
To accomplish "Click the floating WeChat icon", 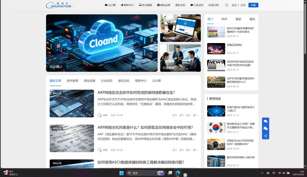I will tap(265, 129).
